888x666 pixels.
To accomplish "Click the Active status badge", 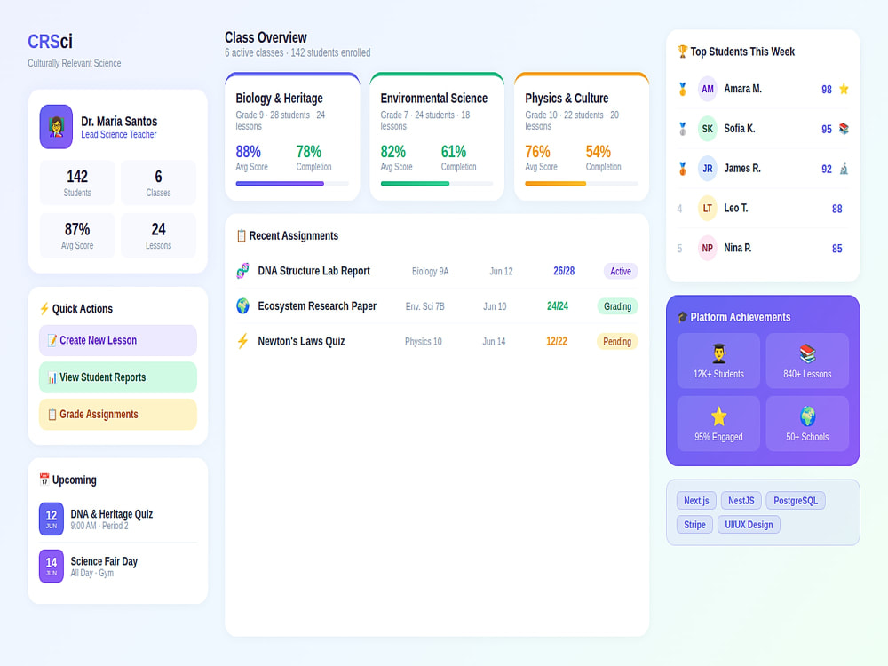I will (x=621, y=271).
